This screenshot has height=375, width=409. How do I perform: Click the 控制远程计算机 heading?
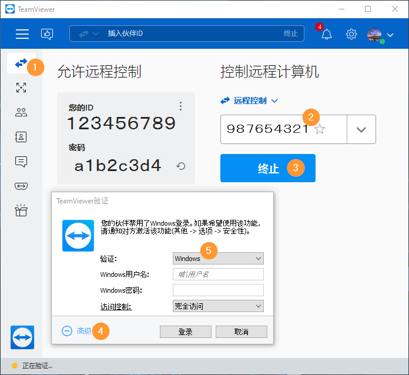[x=270, y=72]
